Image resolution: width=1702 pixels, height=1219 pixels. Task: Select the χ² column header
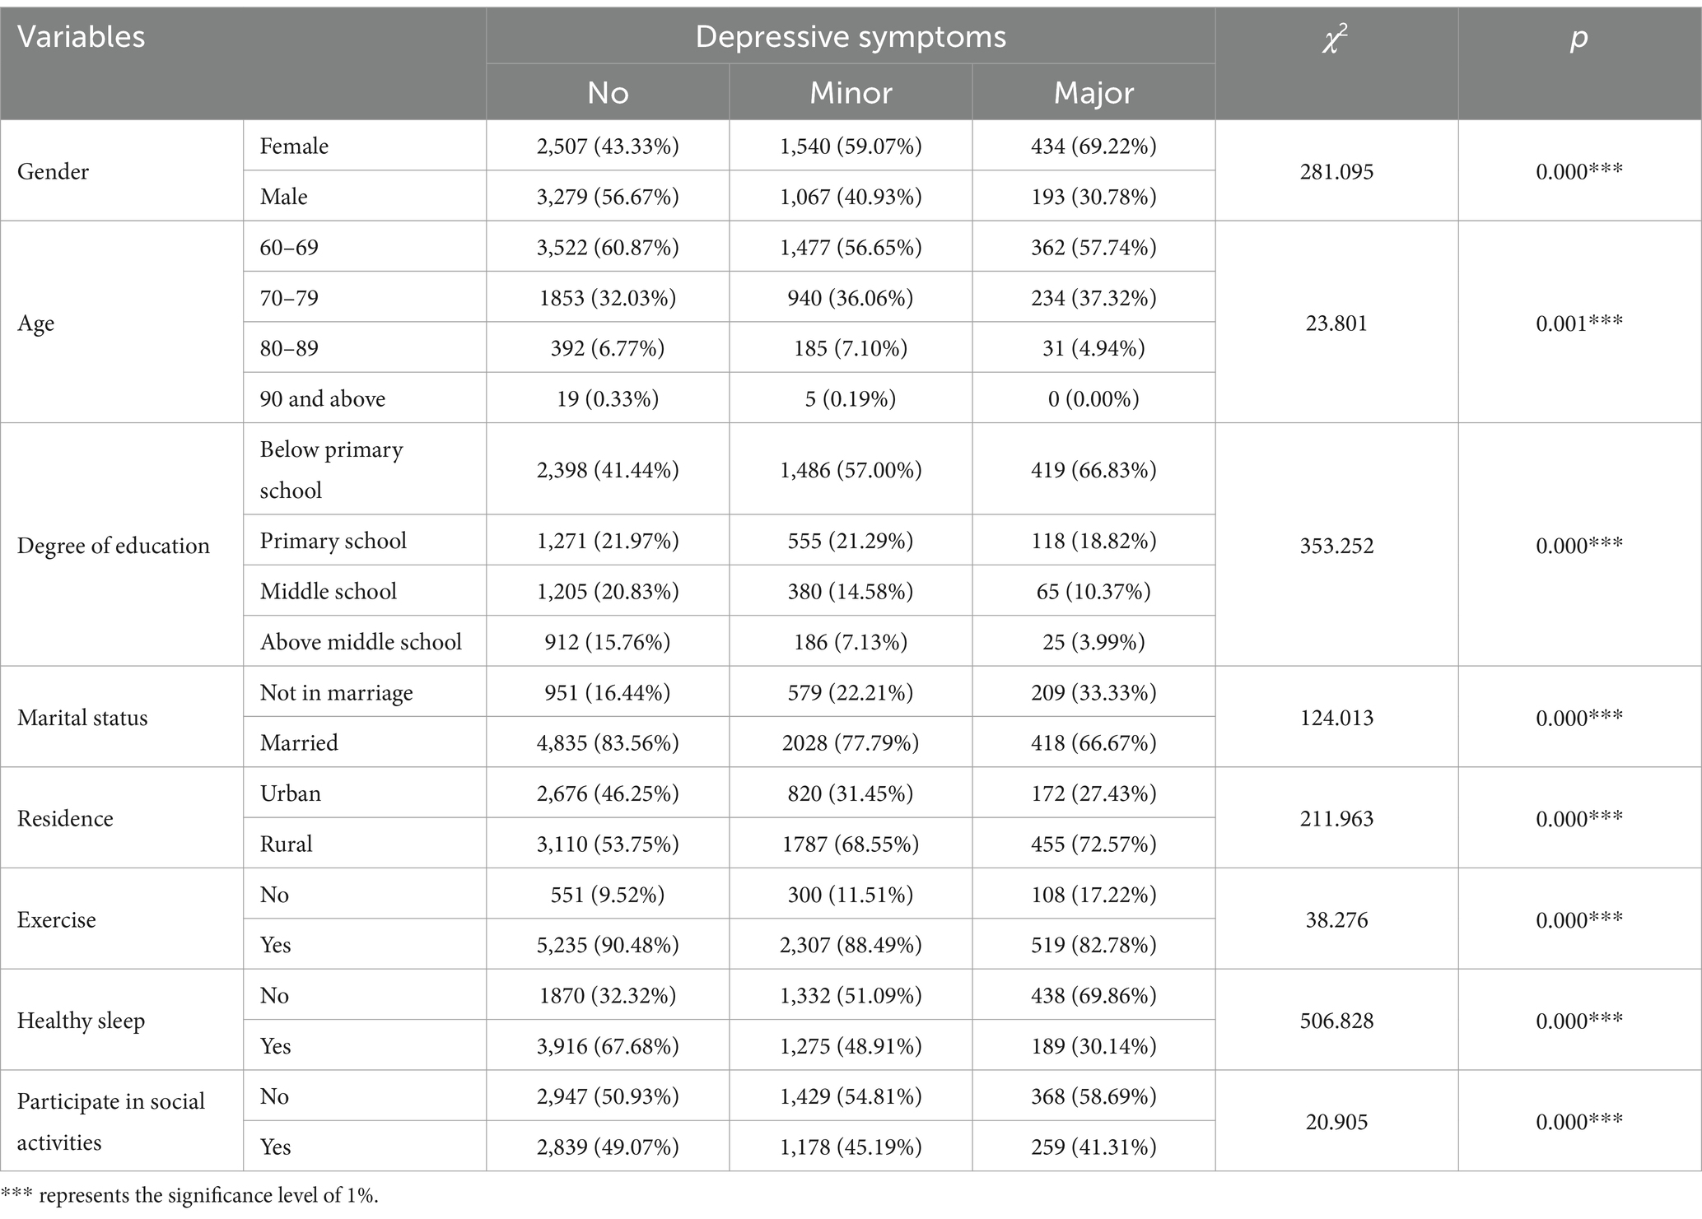point(1336,63)
